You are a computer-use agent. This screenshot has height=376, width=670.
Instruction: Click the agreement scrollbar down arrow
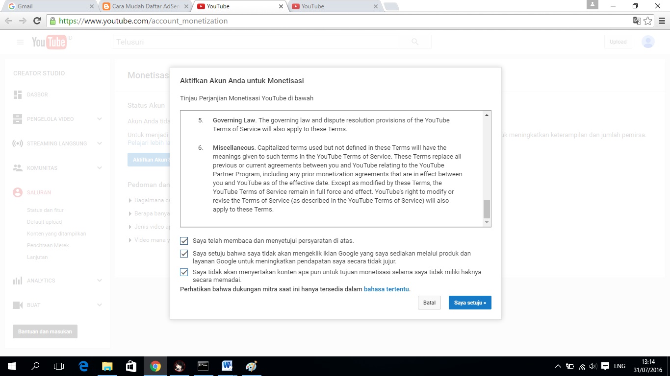(x=487, y=222)
